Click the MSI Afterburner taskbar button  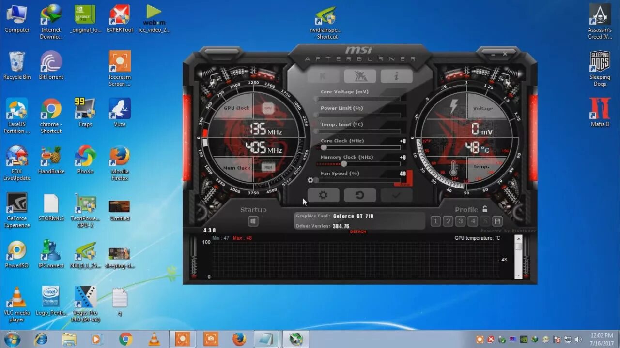[x=296, y=339]
